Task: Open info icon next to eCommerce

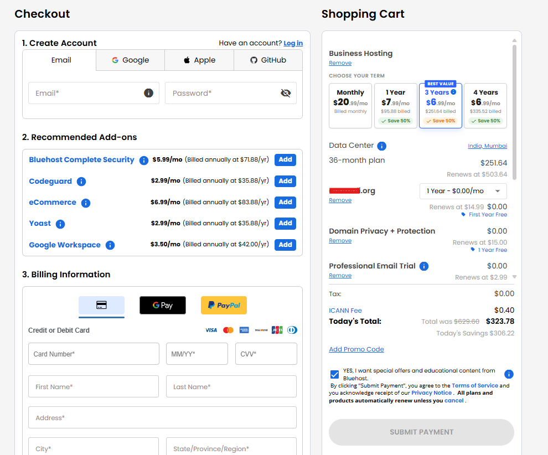Action: (x=86, y=203)
